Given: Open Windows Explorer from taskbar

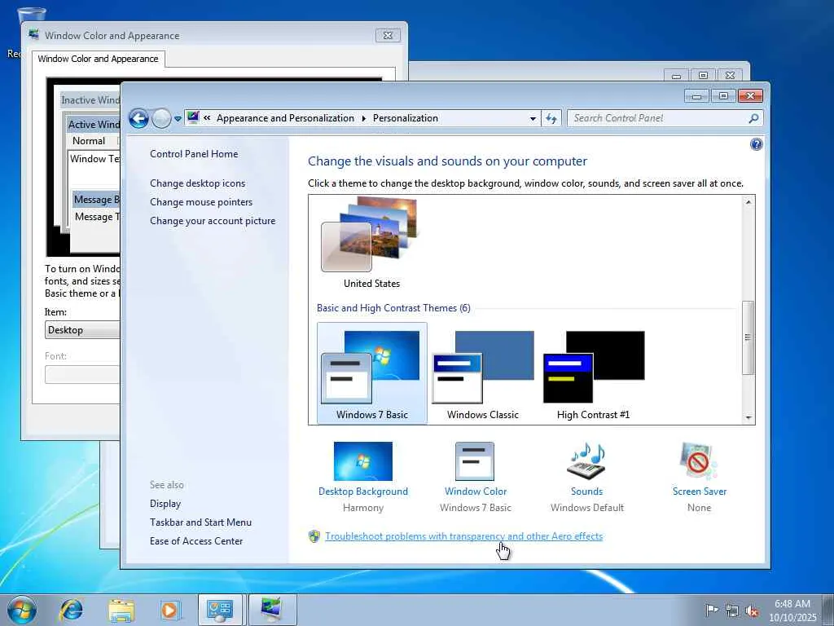Looking at the screenshot, I should point(121,610).
